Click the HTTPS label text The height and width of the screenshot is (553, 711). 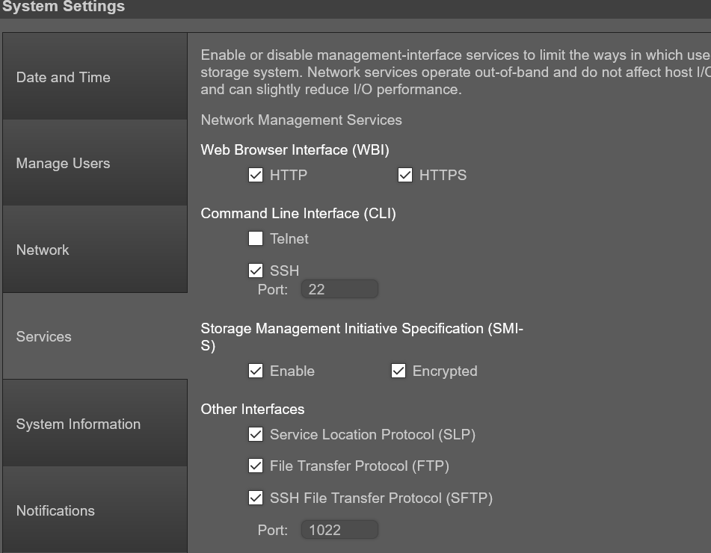tap(443, 175)
